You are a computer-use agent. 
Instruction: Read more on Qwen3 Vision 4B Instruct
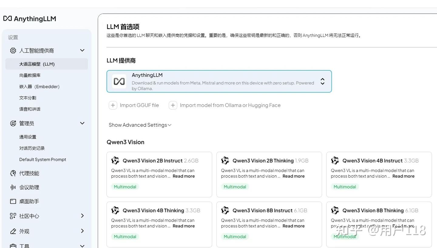[403, 176]
